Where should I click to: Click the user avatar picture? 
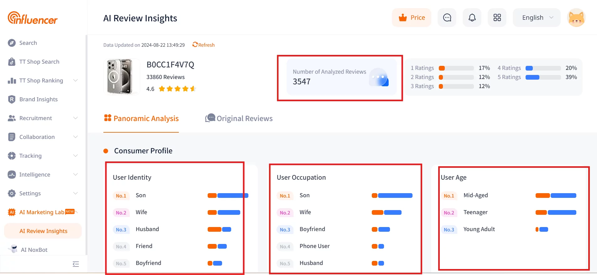pyautogui.click(x=576, y=18)
